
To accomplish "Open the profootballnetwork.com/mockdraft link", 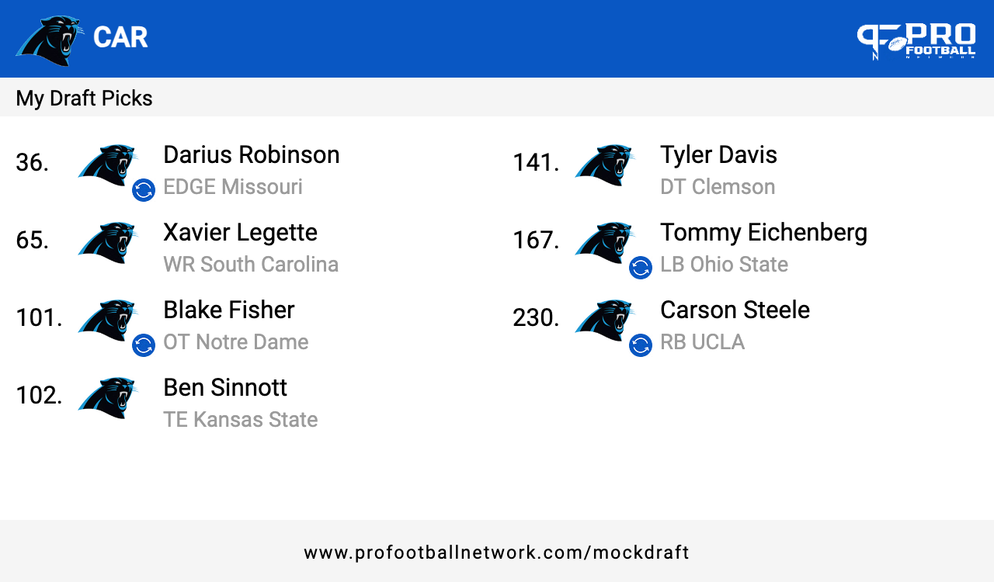I will [497, 553].
